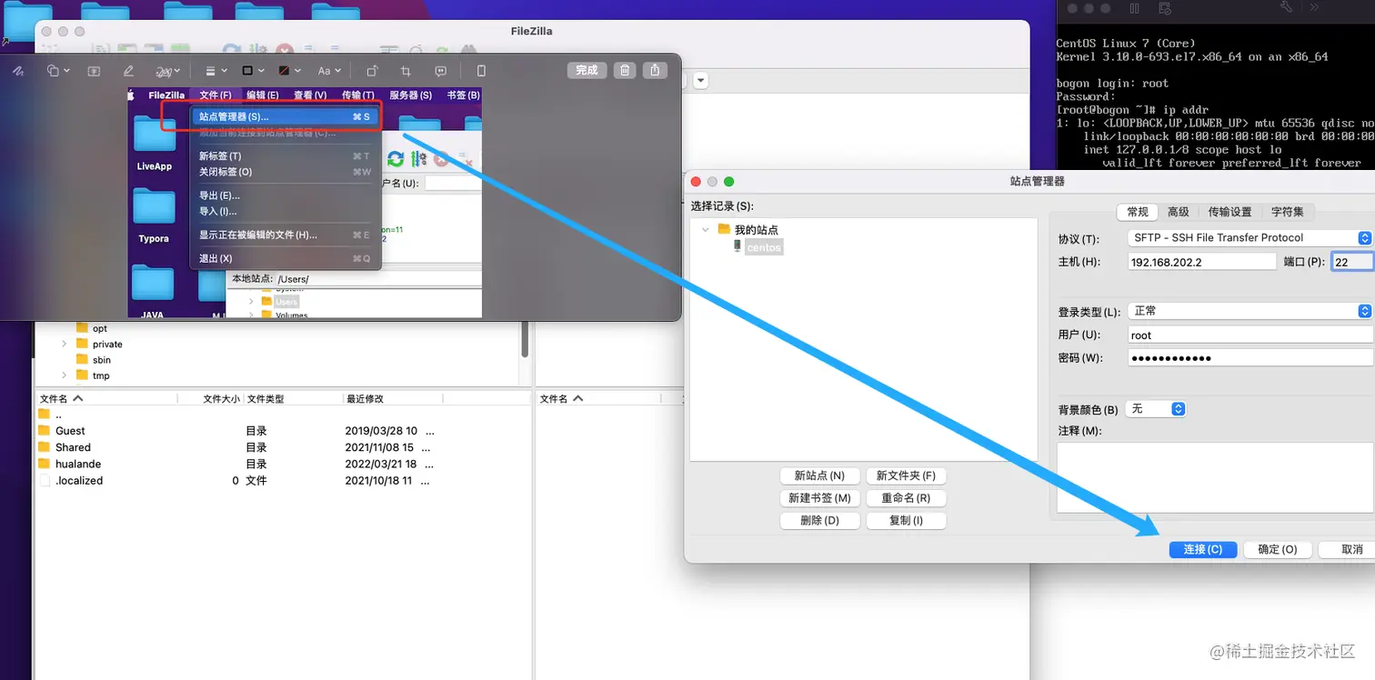Open the border color swatch in markup toolbar
The width and height of the screenshot is (1375, 680).
253,71
